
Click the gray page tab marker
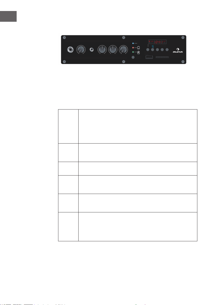point(8,16)
